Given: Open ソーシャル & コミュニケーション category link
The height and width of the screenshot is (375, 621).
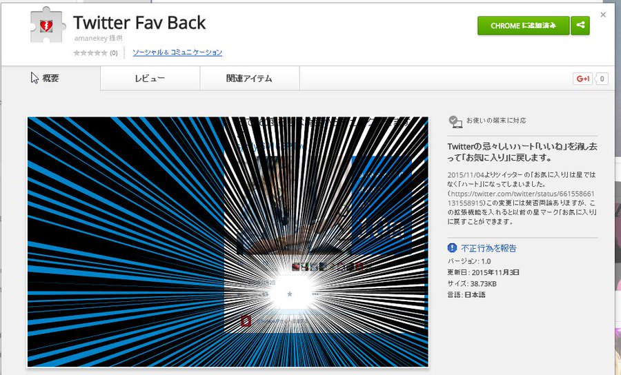Looking at the screenshot, I should click(x=177, y=52).
